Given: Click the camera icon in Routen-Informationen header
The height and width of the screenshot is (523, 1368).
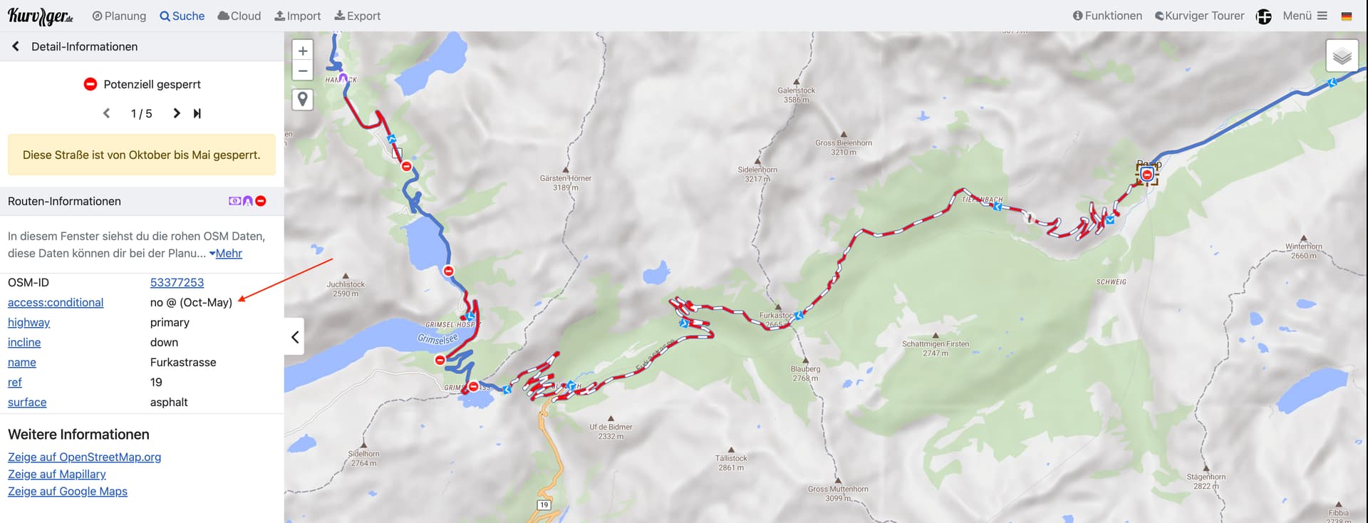Looking at the screenshot, I should point(234,201).
